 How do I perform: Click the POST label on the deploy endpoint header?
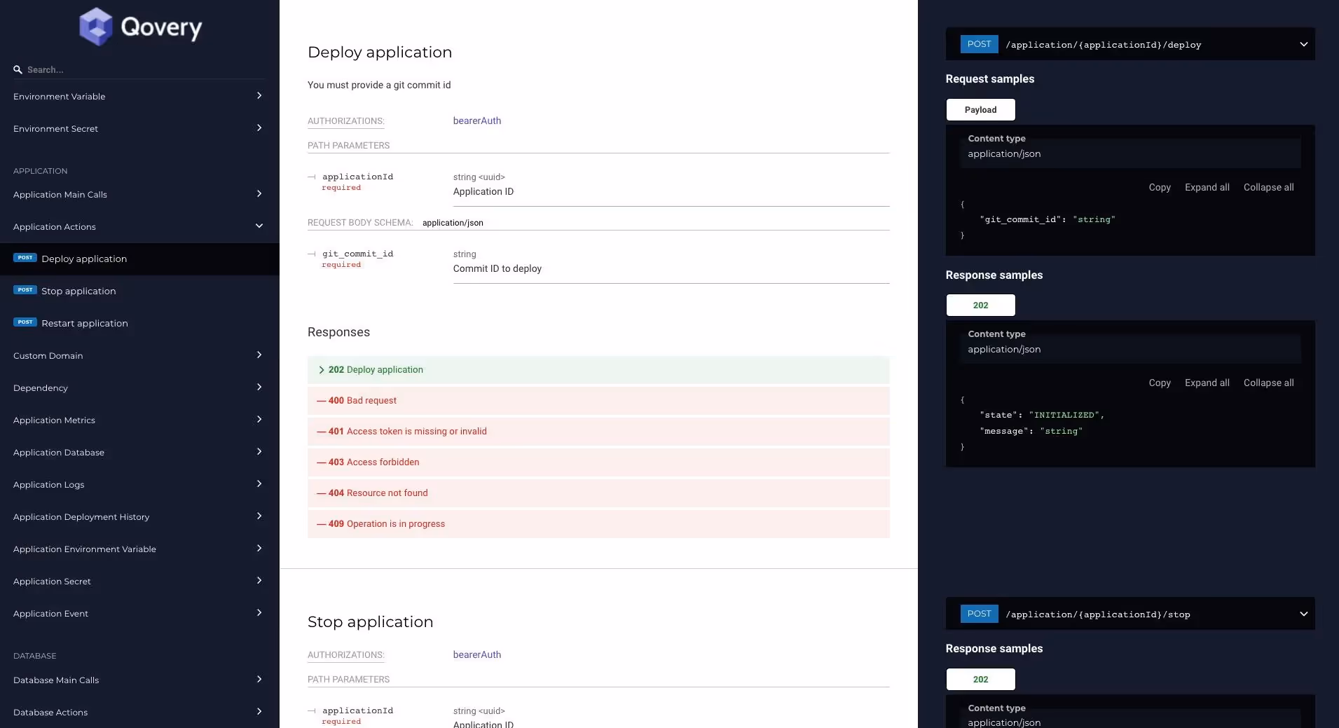coord(979,44)
